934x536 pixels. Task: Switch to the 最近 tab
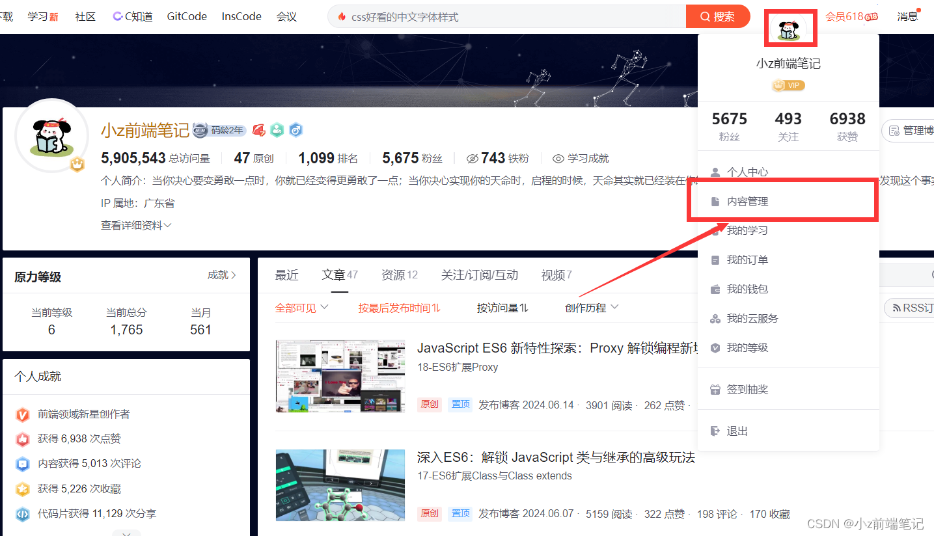click(x=286, y=275)
